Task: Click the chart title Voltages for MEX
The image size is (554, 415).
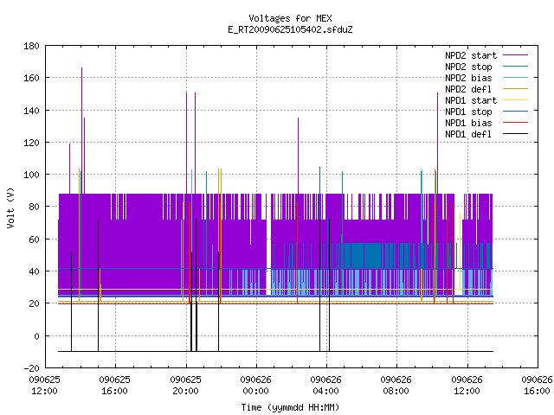Action: [290, 18]
